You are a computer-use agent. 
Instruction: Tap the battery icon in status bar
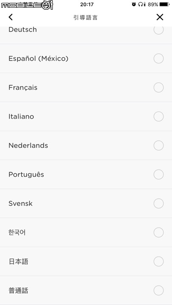pyautogui.click(x=164, y=4)
